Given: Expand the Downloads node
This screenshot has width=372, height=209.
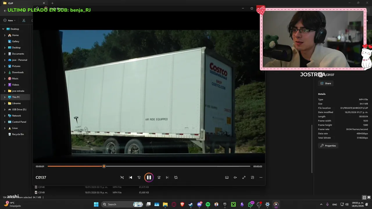Looking at the screenshot, I should 5,72.
